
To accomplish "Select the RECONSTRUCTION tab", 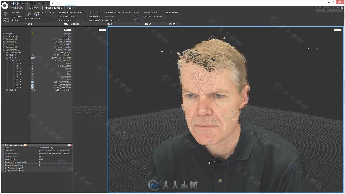I will click(x=53, y=8).
